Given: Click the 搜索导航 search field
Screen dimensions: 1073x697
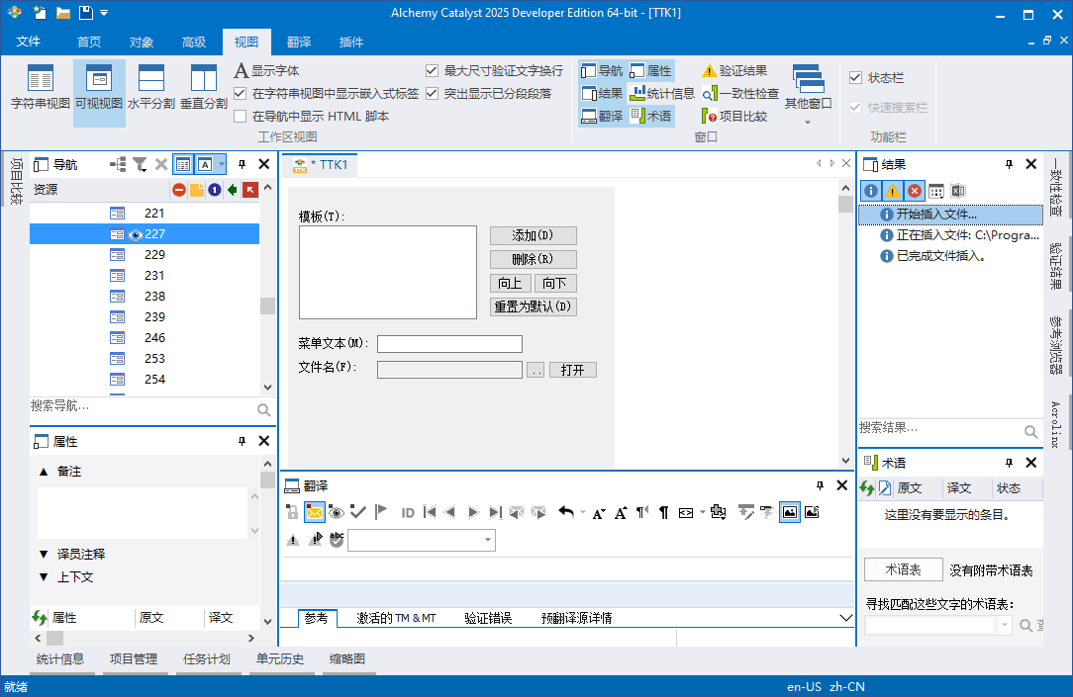Looking at the screenshot, I should pos(143,406).
